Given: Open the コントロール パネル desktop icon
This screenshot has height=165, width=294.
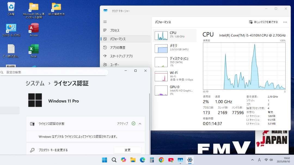Looking at the screenshot, I should click(11, 30).
